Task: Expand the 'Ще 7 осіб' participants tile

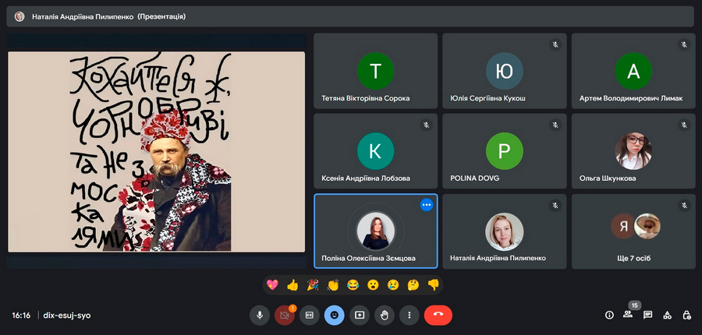Action: (635, 230)
